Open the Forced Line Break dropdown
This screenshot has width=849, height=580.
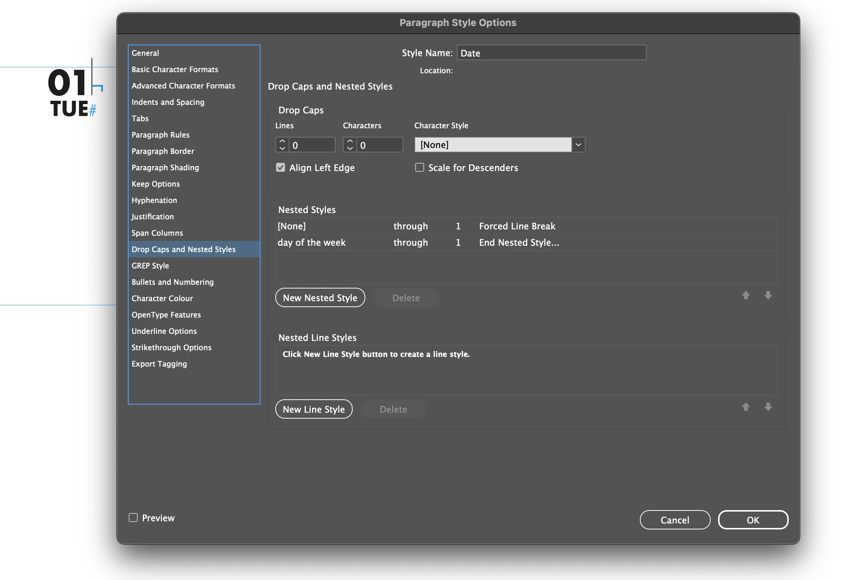[517, 226]
